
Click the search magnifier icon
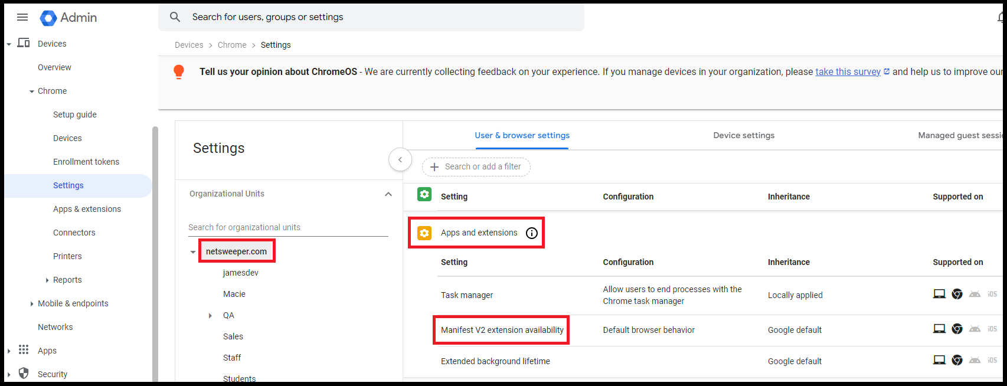(175, 17)
